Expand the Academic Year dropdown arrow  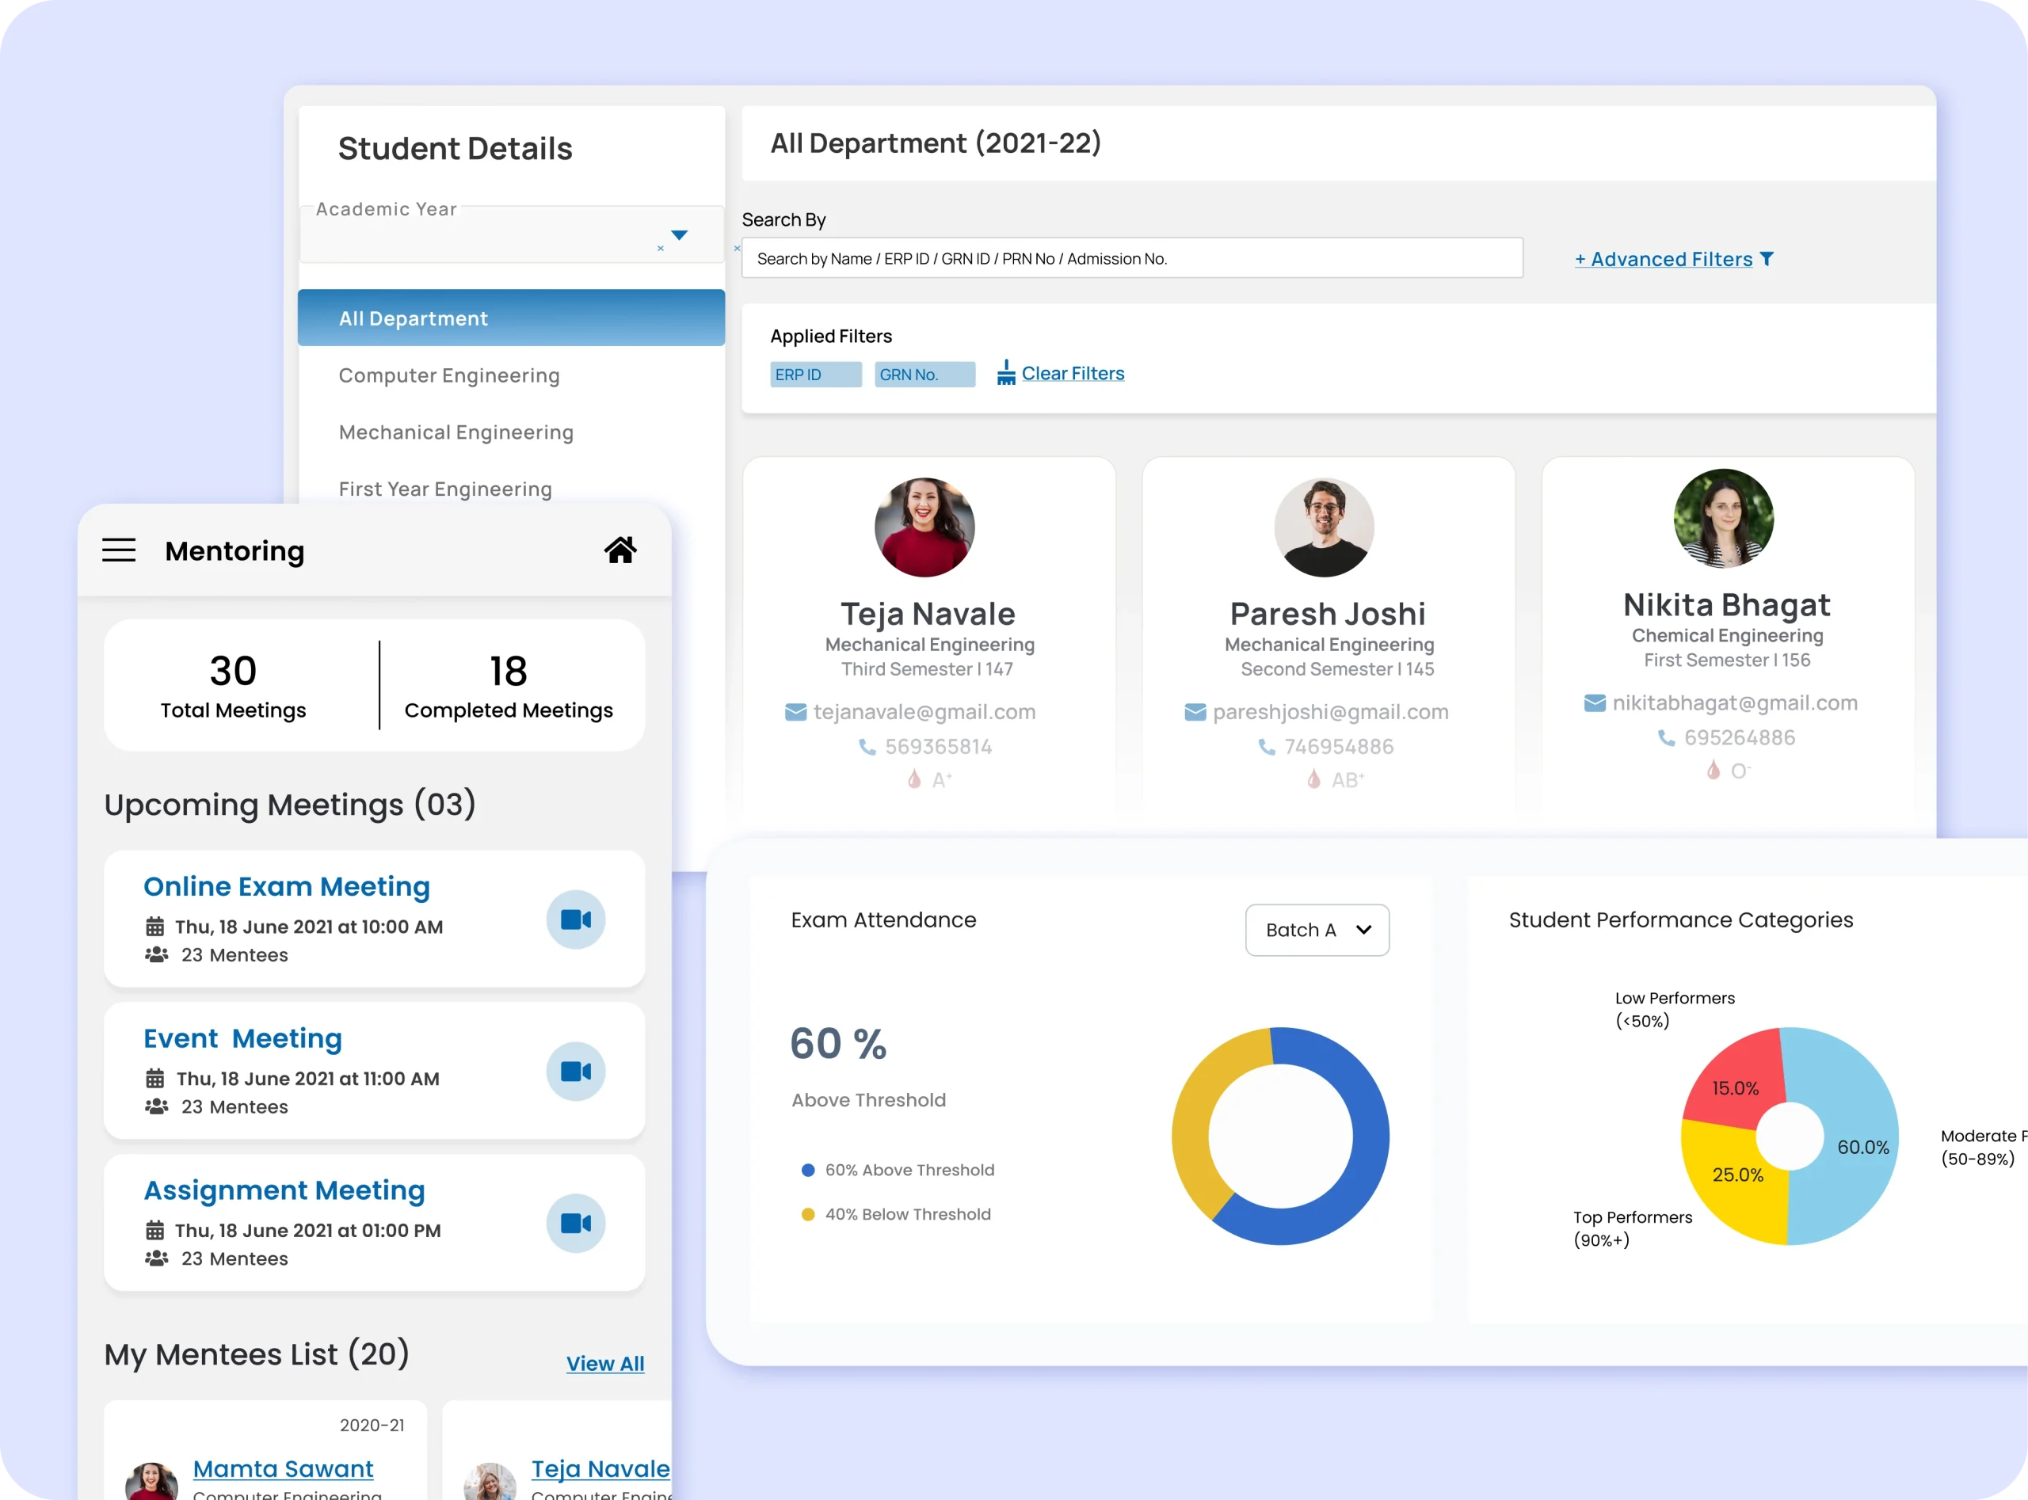click(680, 235)
